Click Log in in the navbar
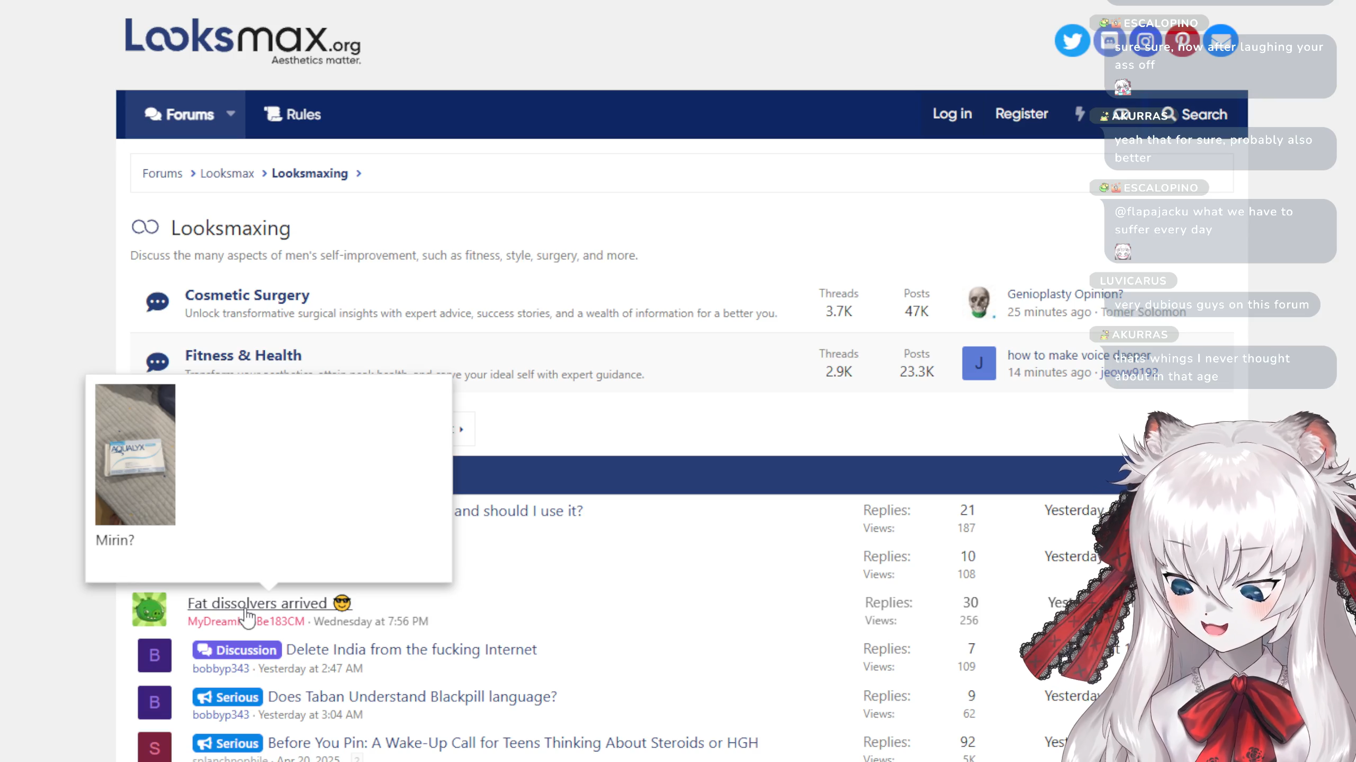Image resolution: width=1356 pixels, height=762 pixels. click(952, 114)
